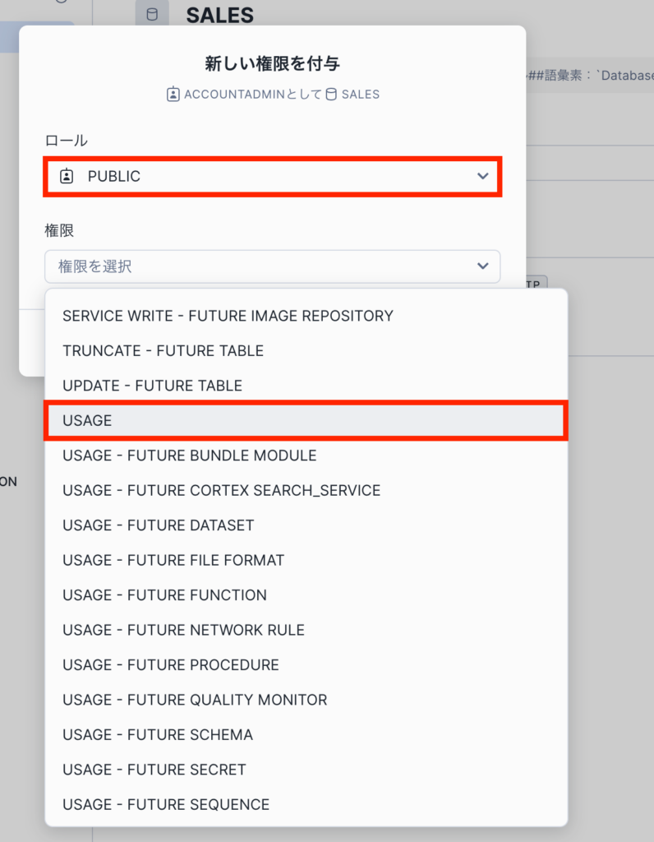
Task: Select TRUNCATE - FUTURE TABLE option
Action: click(163, 350)
